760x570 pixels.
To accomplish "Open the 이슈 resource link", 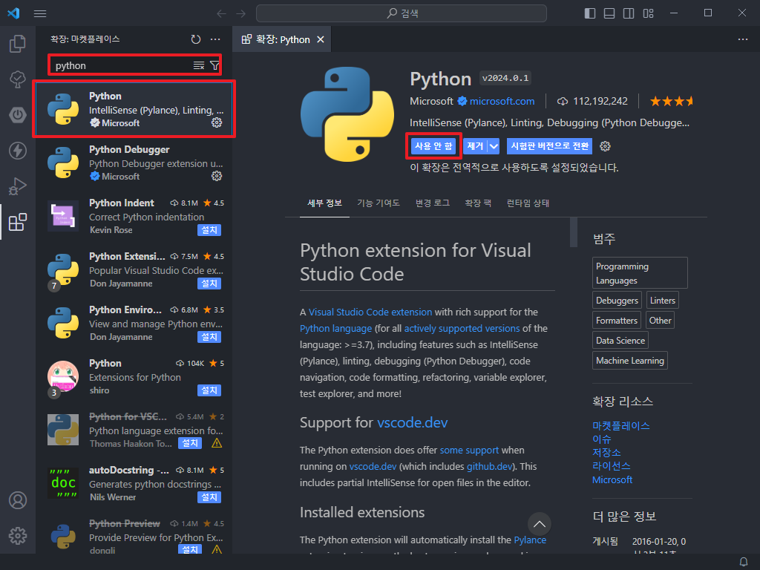I will click(x=601, y=439).
